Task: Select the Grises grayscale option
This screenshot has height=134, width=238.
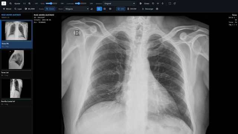Action: pos(147,3)
